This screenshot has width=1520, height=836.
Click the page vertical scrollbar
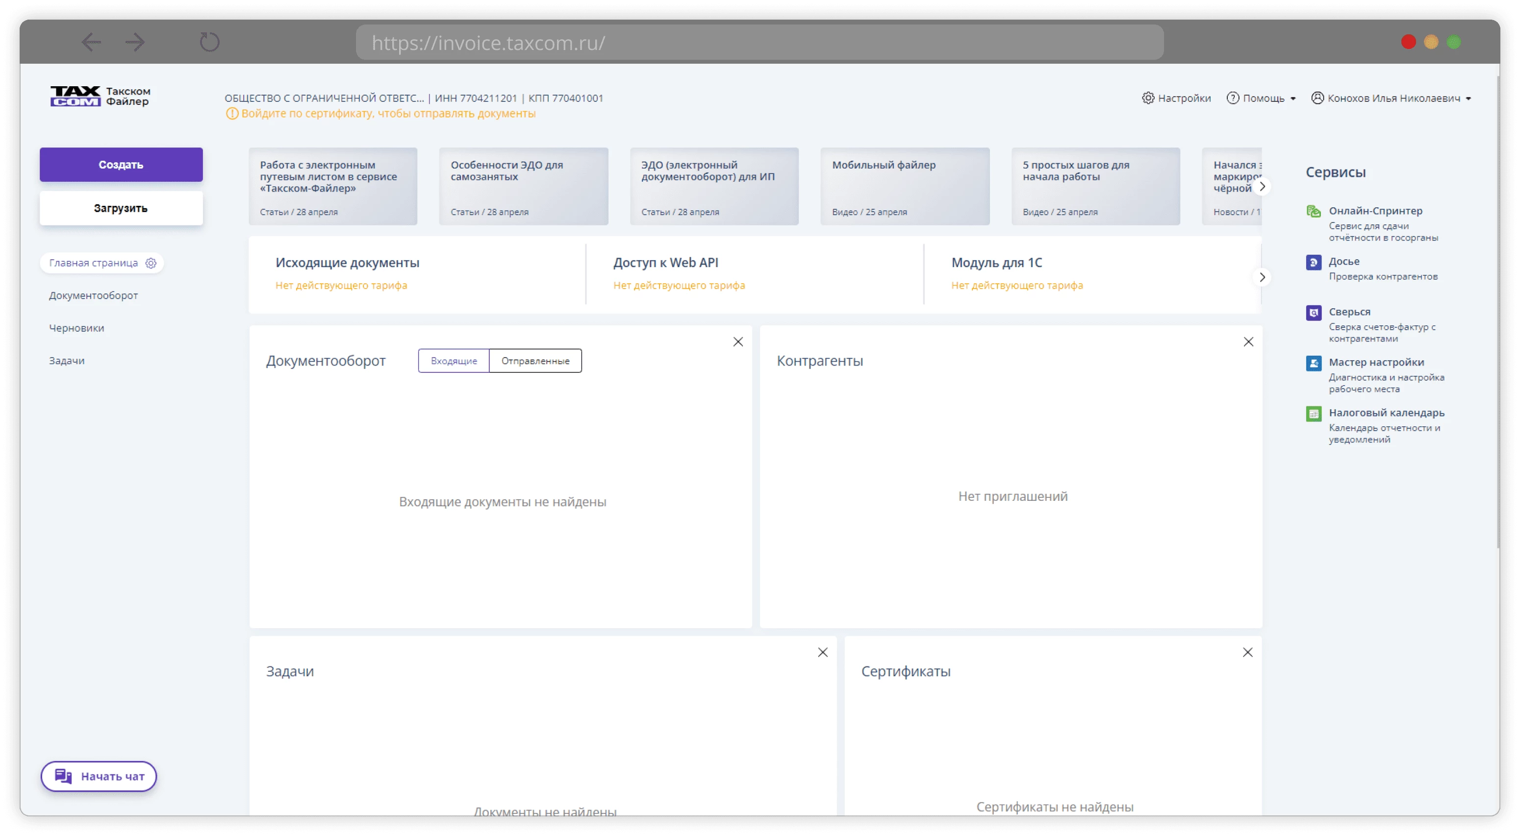pos(1497,313)
